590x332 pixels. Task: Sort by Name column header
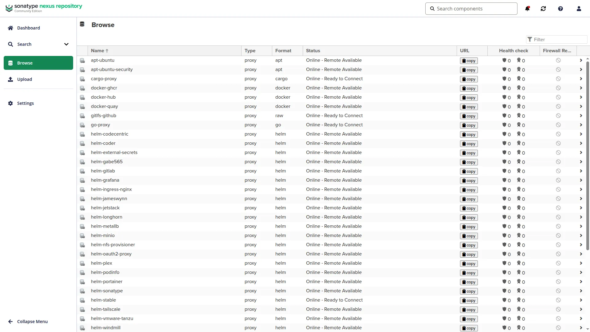[x=164, y=51]
